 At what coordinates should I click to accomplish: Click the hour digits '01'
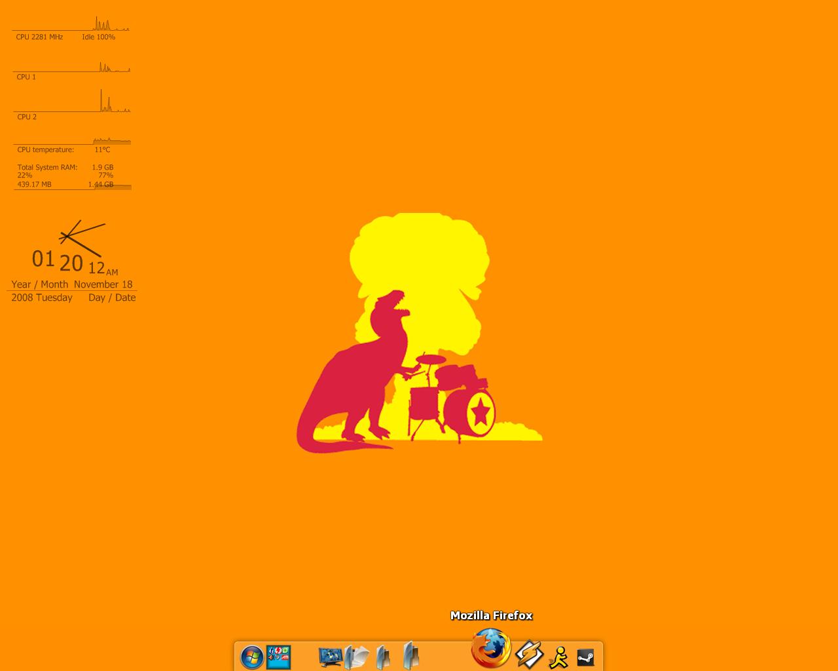43,259
